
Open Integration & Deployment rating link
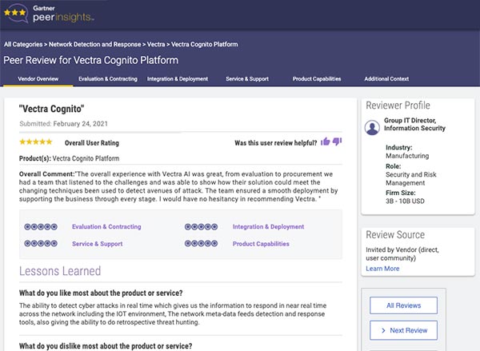coord(268,227)
